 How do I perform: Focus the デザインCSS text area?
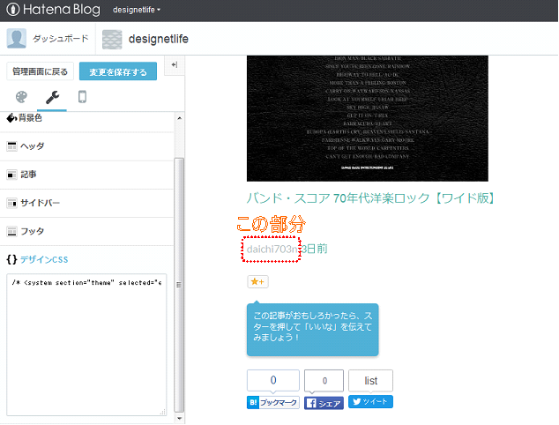86,345
